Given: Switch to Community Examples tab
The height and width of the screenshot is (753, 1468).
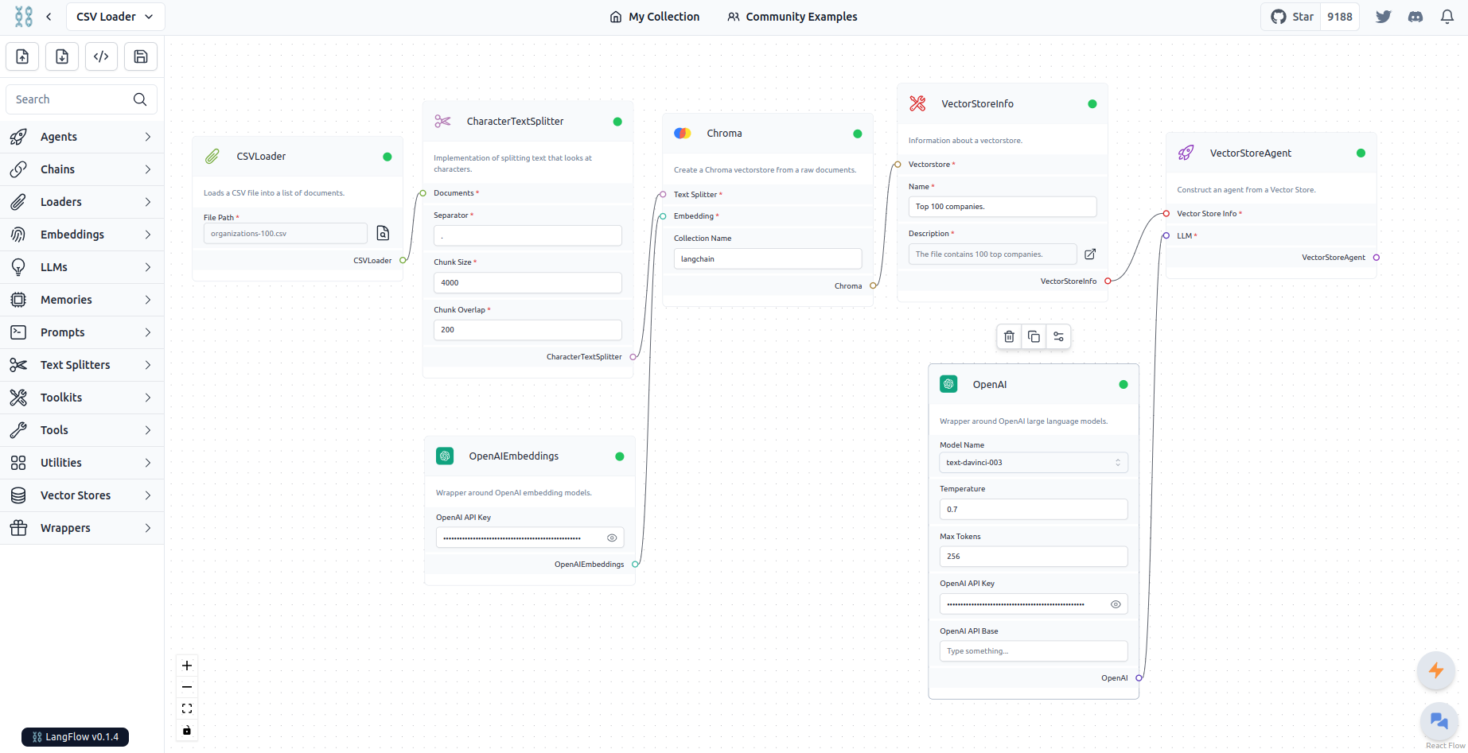Looking at the screenshot, I should [792, 17].
